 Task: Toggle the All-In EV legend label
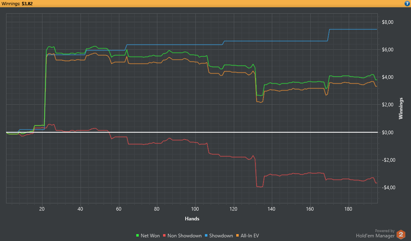(250, 236)
